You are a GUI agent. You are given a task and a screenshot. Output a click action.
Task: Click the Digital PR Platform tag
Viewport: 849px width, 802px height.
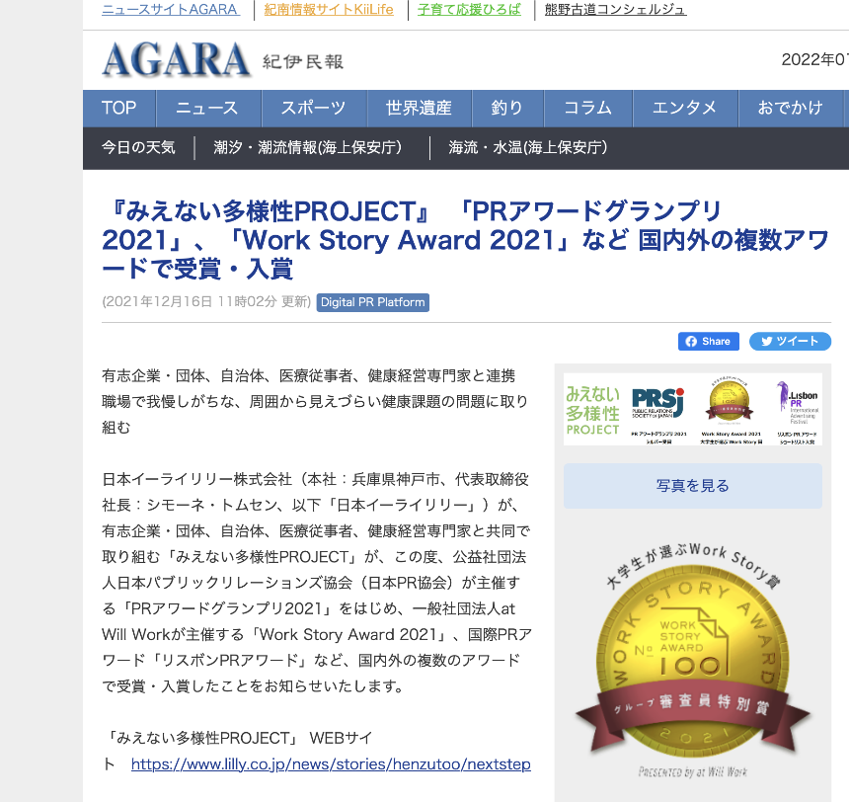click(373, 302)
